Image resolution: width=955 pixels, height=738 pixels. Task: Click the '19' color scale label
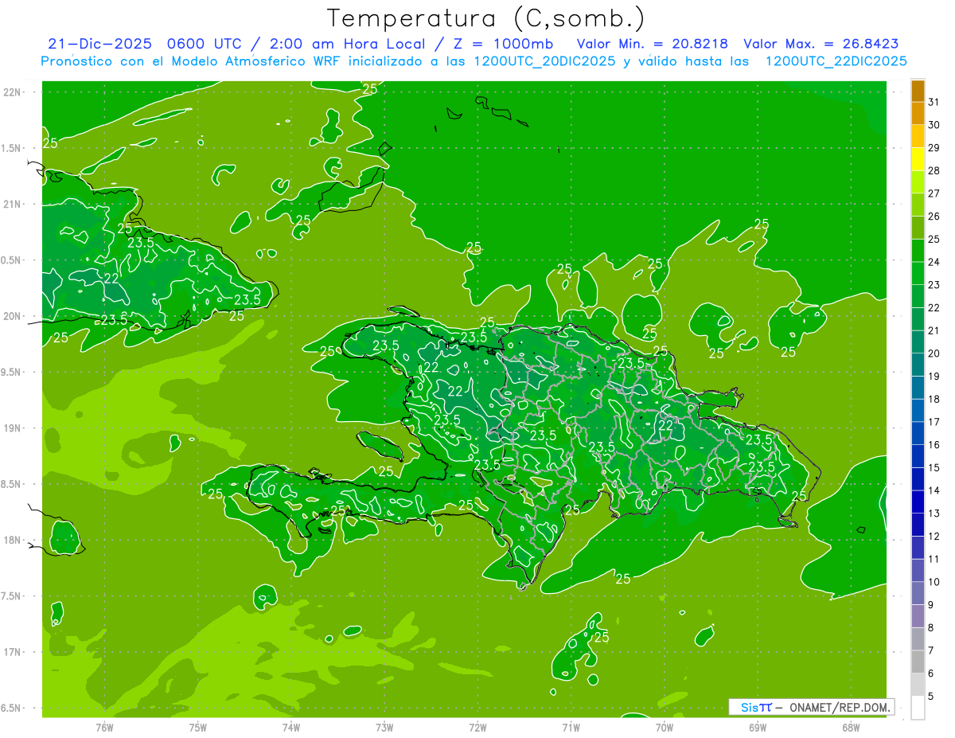tap(934, 376)
